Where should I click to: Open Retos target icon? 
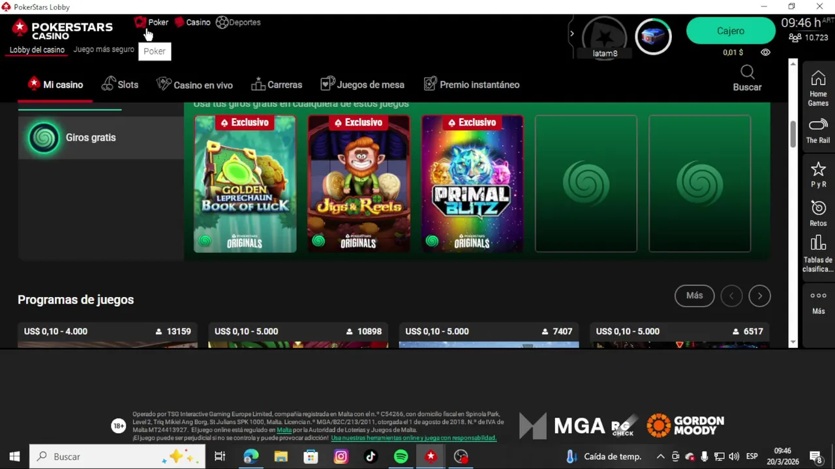(818, 214)
